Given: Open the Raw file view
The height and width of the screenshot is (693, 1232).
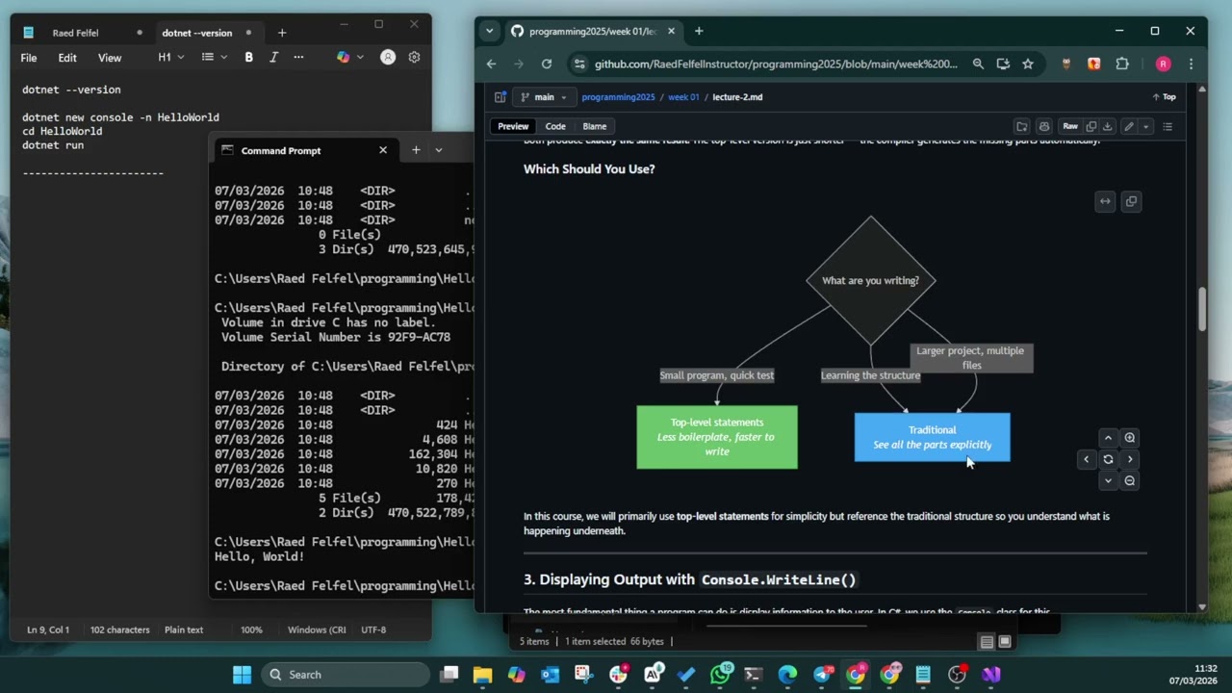Looking at the screenshot, I should point(1070,126).
